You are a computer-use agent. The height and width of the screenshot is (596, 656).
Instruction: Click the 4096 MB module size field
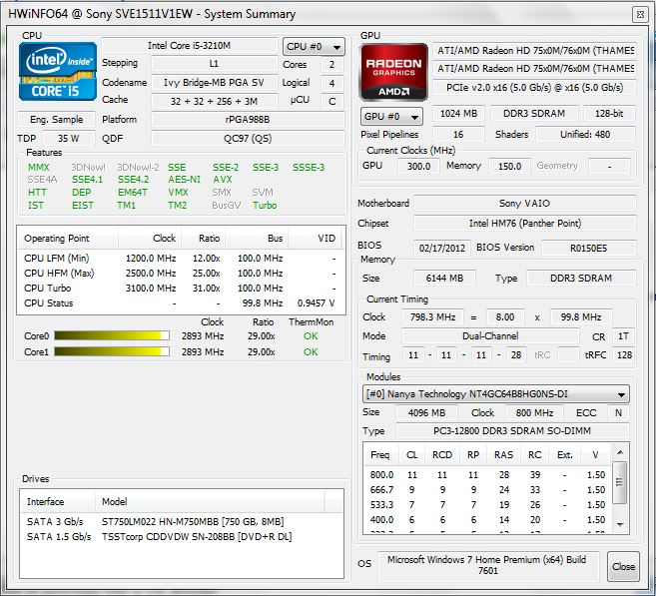426,413
